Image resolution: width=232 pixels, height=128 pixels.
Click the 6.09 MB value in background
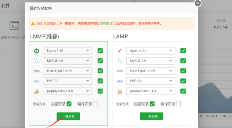[221, 27]
